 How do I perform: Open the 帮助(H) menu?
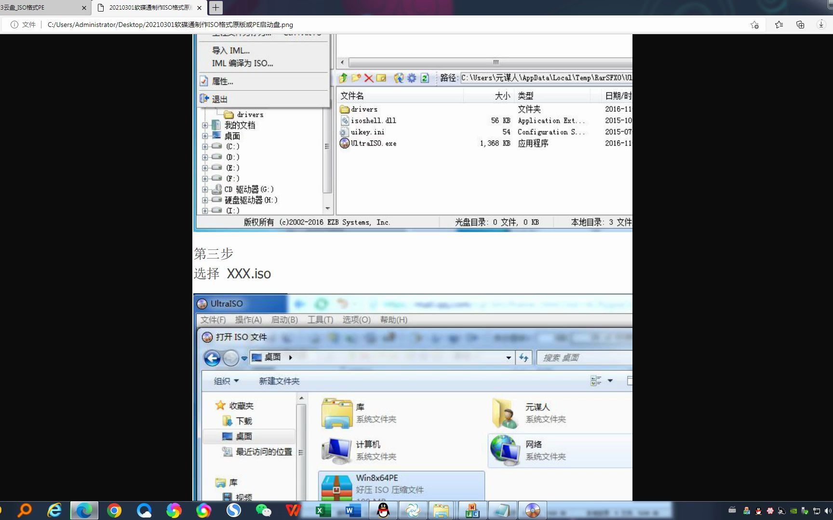click(x=393, y=320)
